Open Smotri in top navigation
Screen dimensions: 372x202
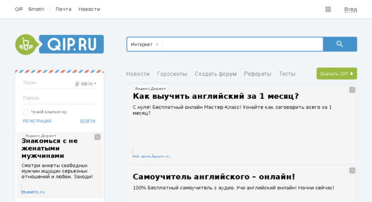point(36,9)
